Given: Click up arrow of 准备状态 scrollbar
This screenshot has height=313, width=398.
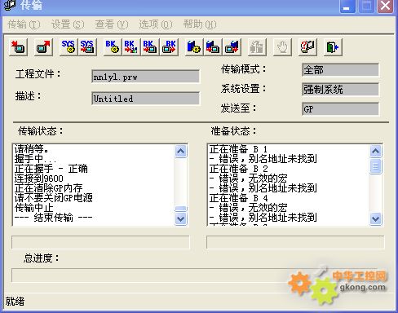Looking at the screenshot, I should click(376, 151).
